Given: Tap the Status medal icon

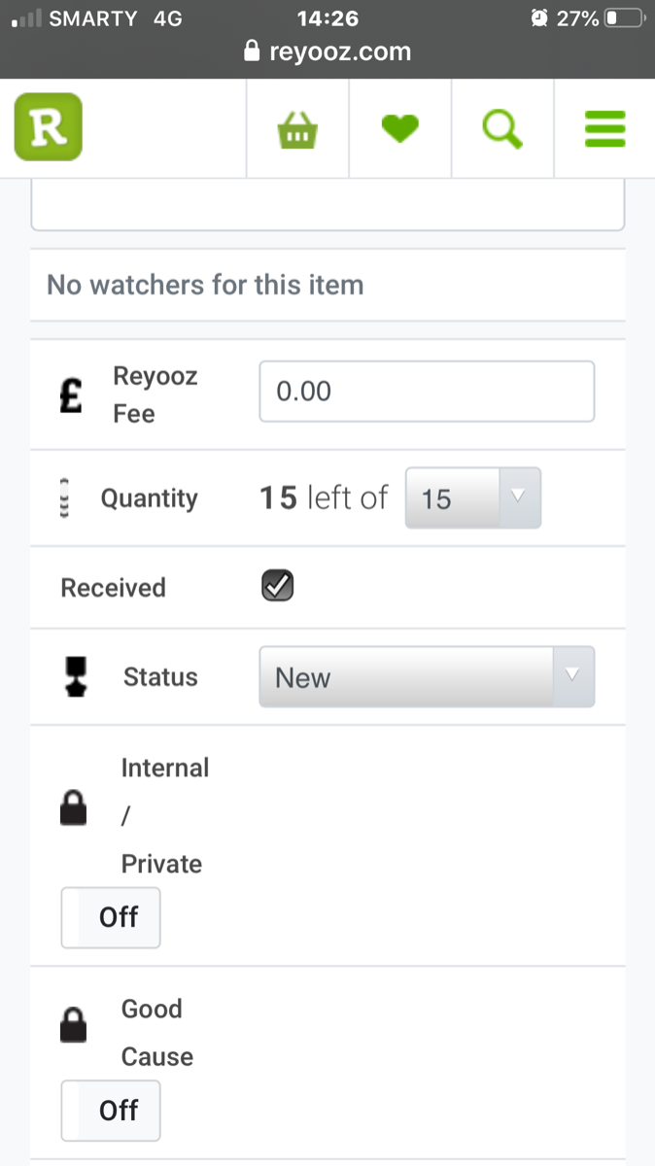Looking at the screenshot, I should (x=75, y=676).
